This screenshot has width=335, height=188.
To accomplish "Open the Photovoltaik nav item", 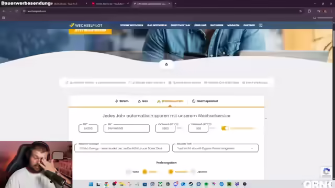I will (x=180, y=26).
